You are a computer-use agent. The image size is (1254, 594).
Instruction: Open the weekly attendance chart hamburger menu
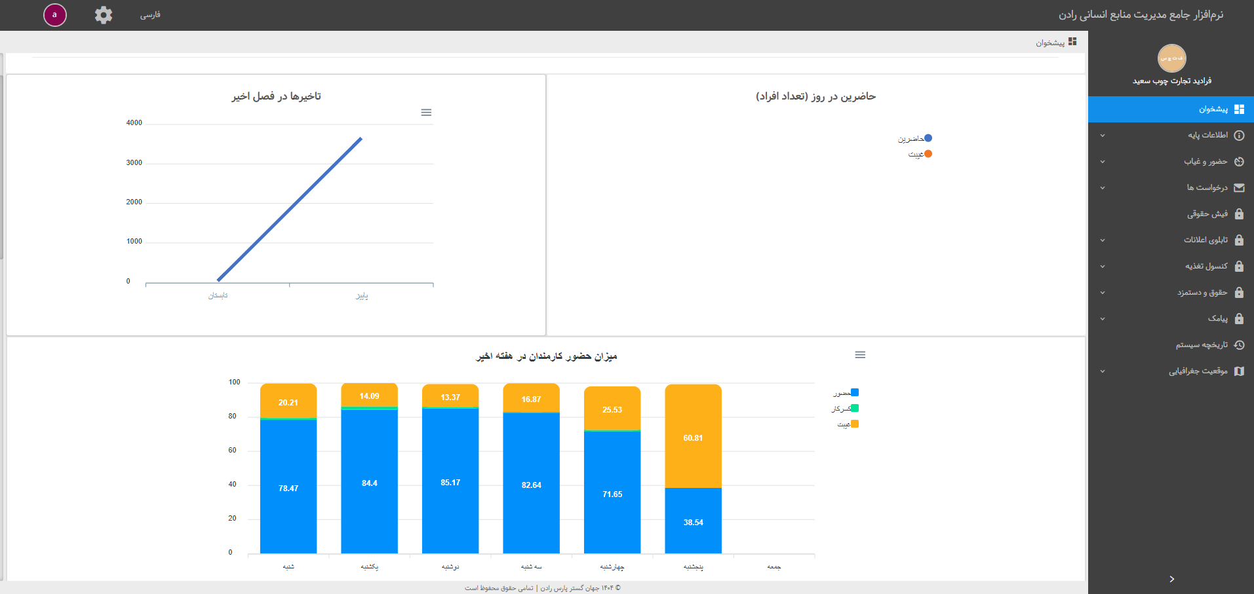tap(860, 355)
